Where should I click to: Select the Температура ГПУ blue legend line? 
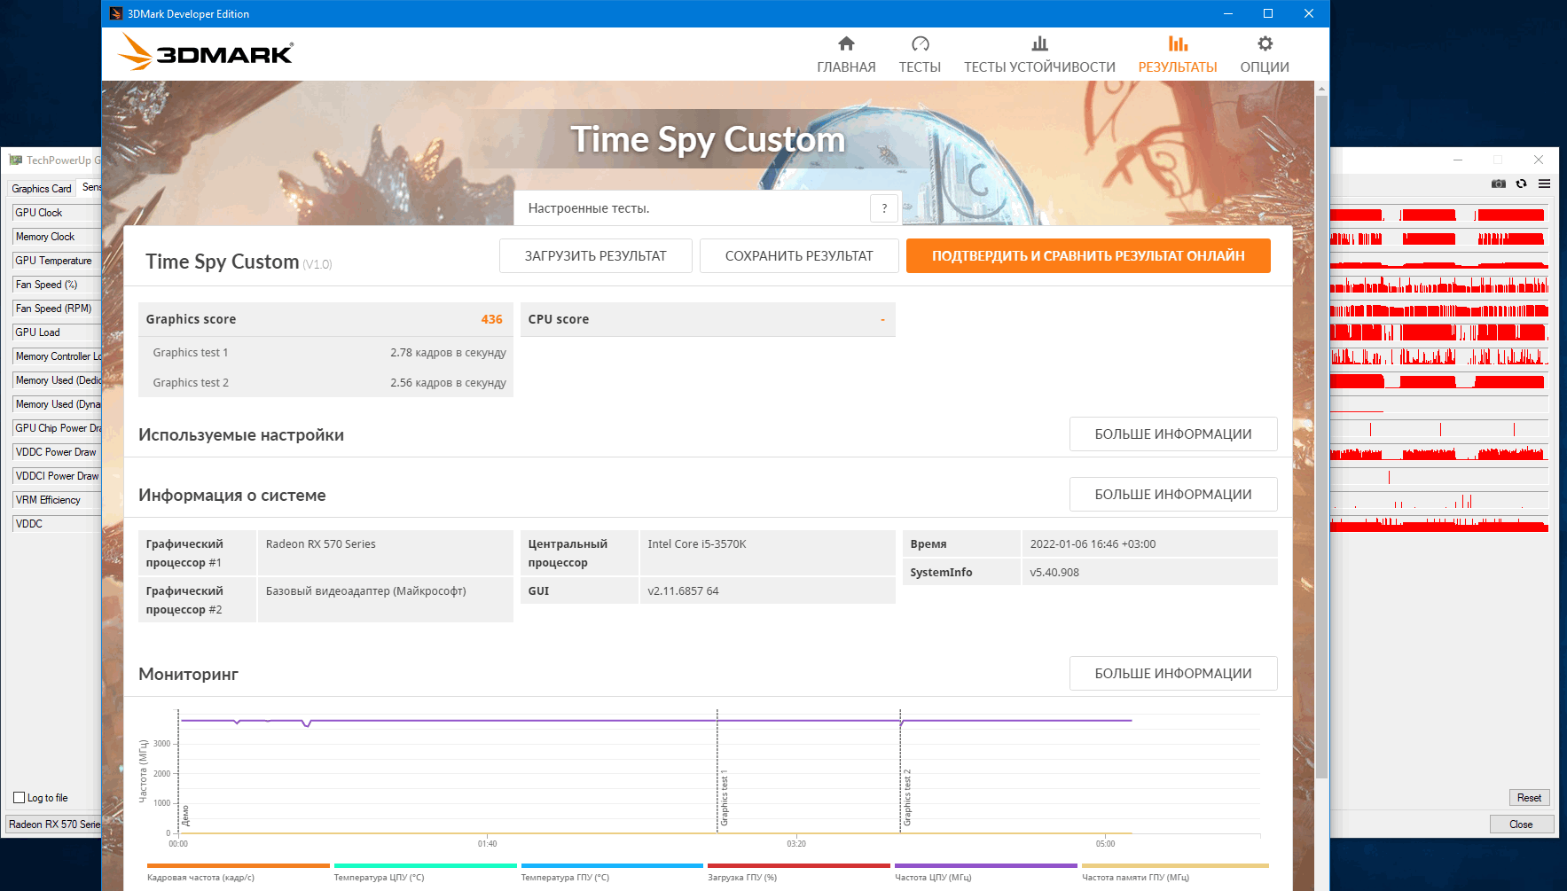click(x=612, y=865)
